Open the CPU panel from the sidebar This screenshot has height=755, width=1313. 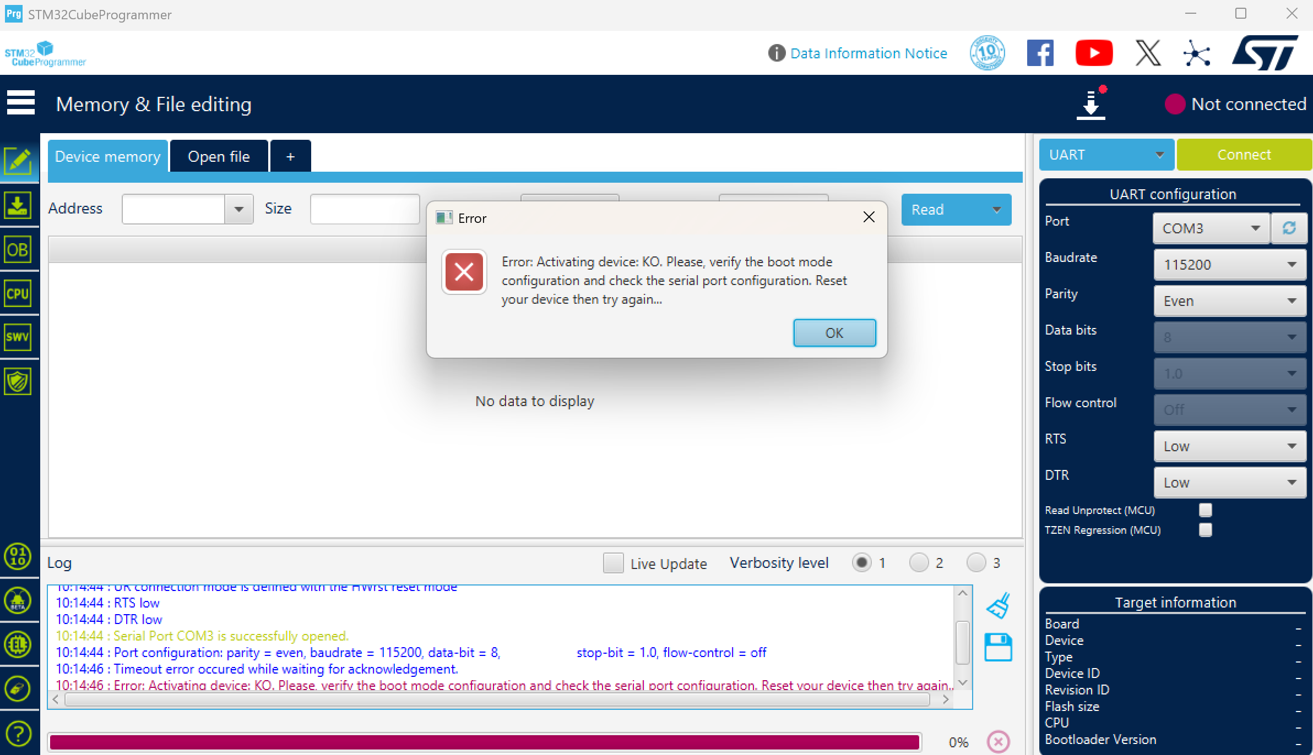[18, 294]
